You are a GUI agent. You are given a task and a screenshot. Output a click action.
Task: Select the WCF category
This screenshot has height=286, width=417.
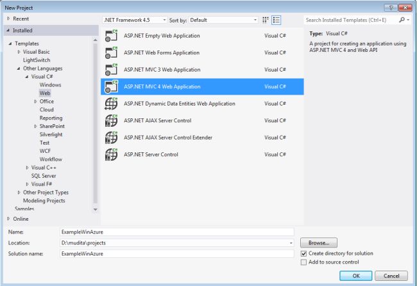click(x=45, y=151)
